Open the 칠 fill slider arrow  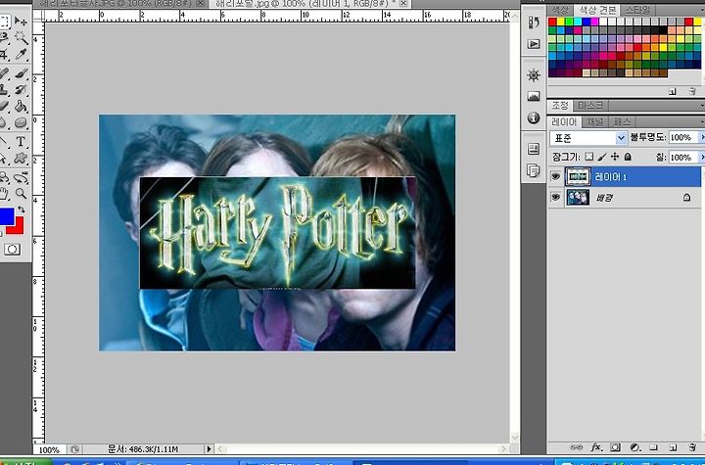701,157
